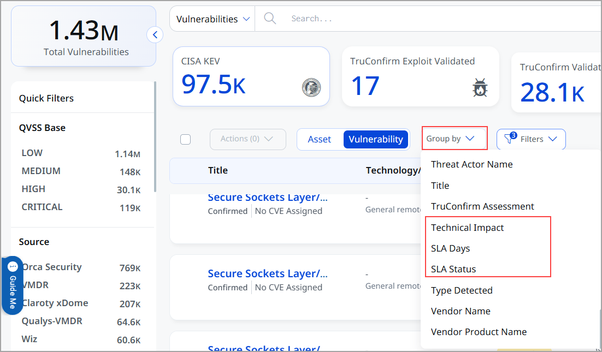Select Vendor Product Name option

(479, 332)
